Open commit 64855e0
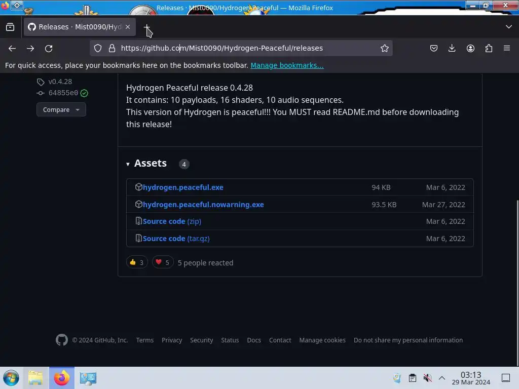The height and width of the screenshot is (389, 519). [63, 93]
